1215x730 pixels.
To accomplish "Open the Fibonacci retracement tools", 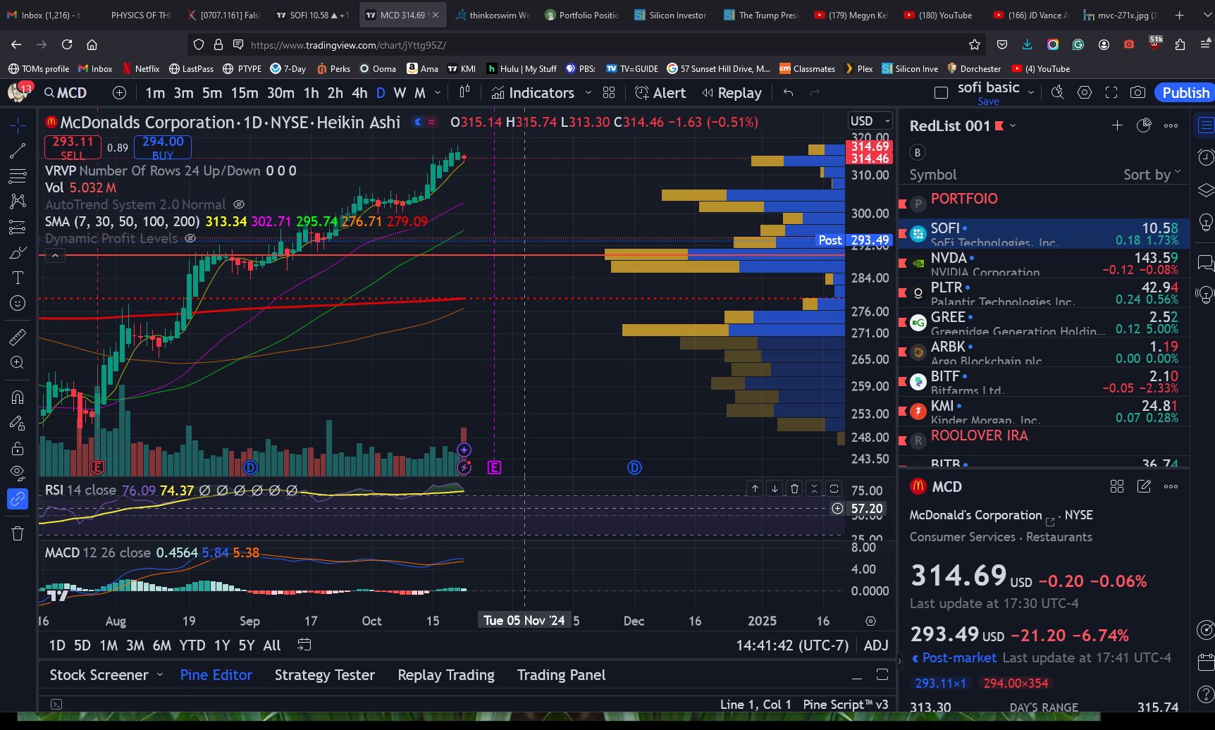I will coord(18,176).
